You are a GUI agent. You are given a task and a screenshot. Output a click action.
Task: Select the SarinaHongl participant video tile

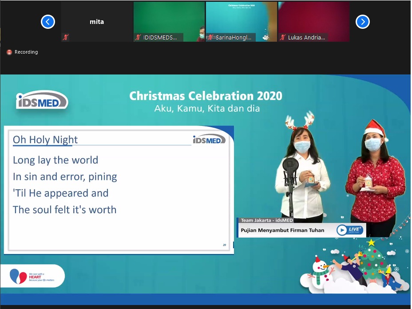coord(241,22)
